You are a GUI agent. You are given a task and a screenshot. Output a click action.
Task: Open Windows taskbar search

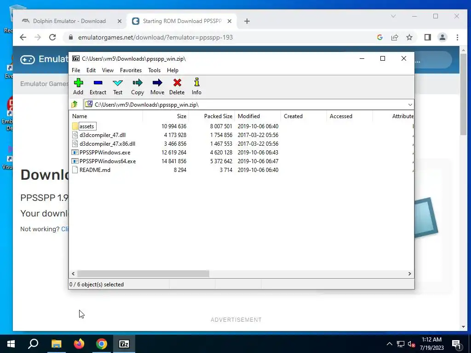pos(33,344)
